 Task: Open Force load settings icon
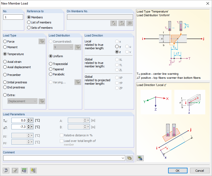click(42, 42)
